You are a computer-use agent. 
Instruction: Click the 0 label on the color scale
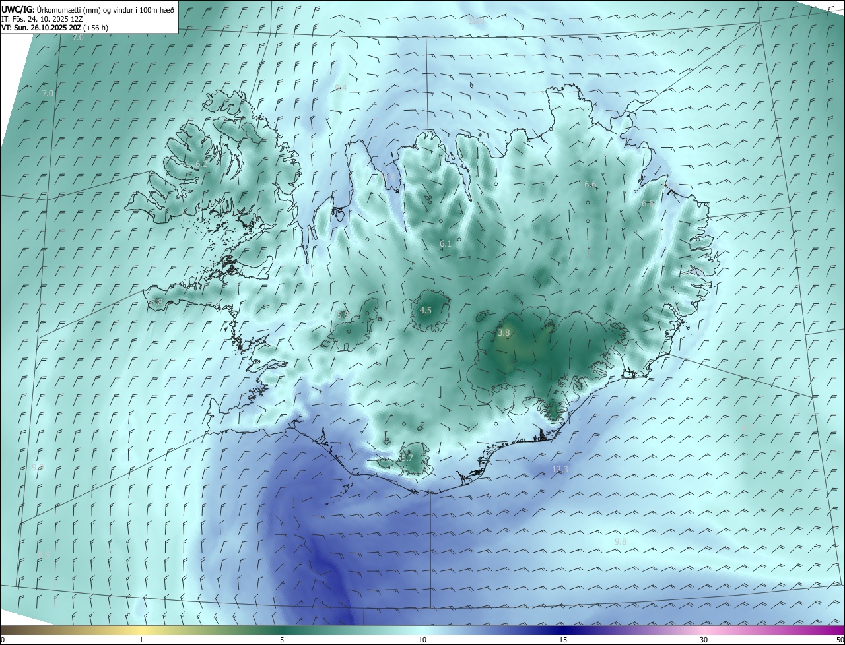pyautogui.click(x=3, y=640)
